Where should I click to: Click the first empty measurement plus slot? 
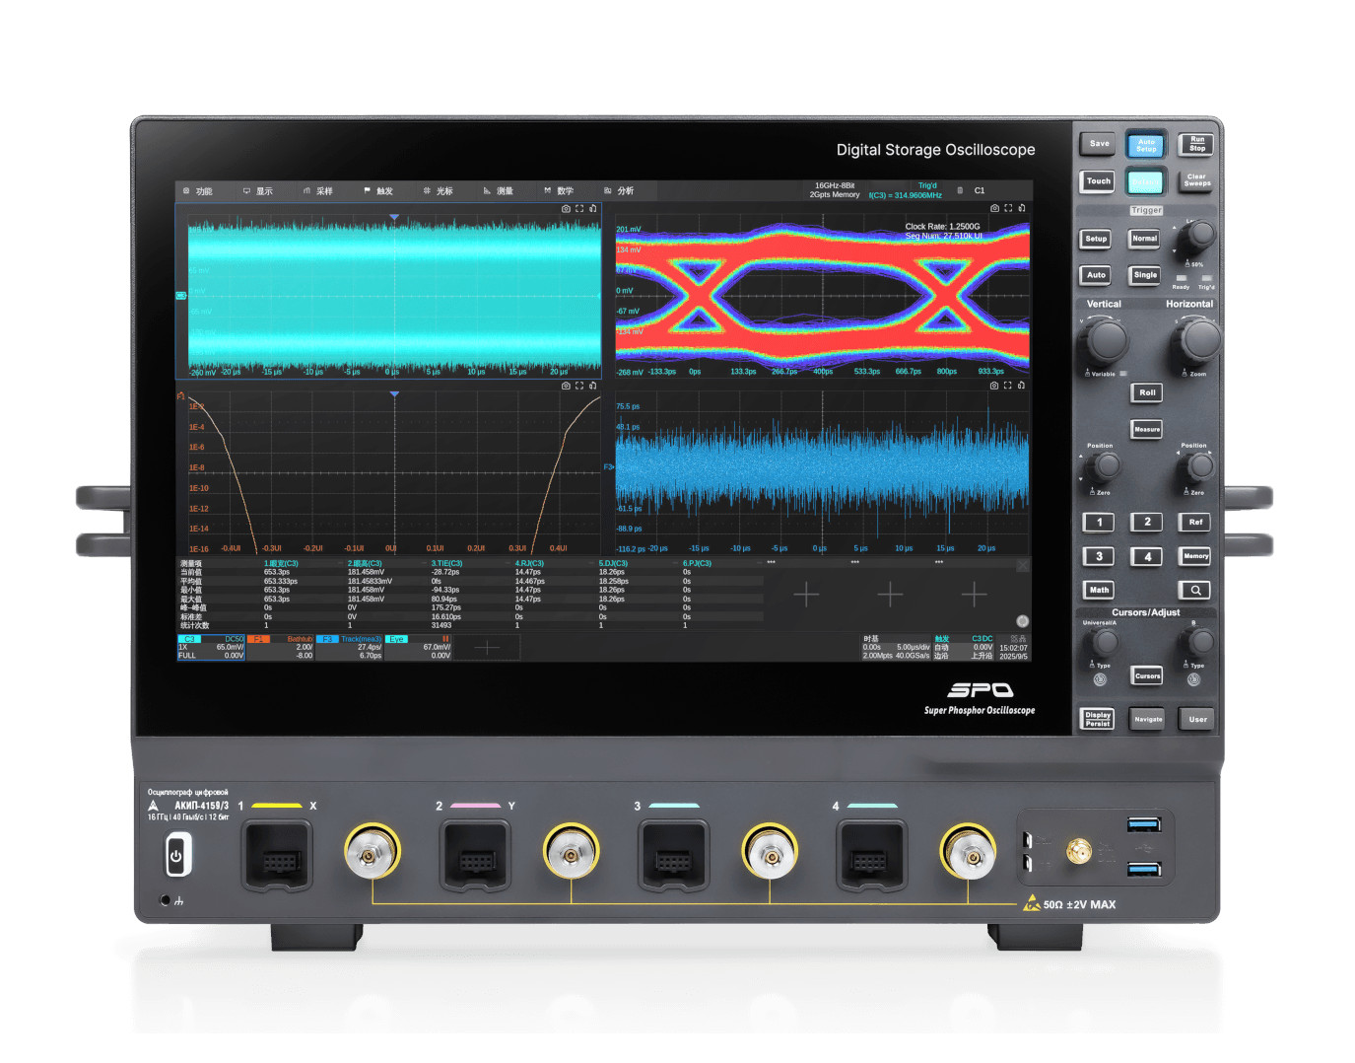click(806, 594)
